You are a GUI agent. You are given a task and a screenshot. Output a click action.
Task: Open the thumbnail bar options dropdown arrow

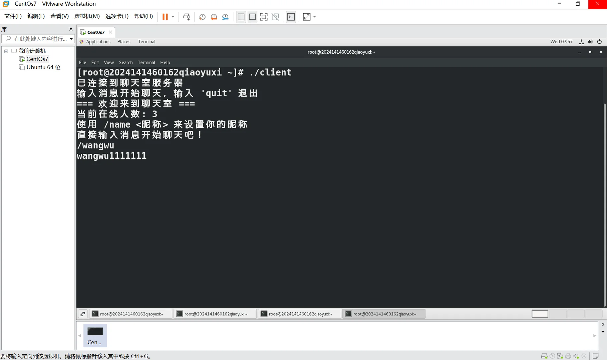point(603,332)
